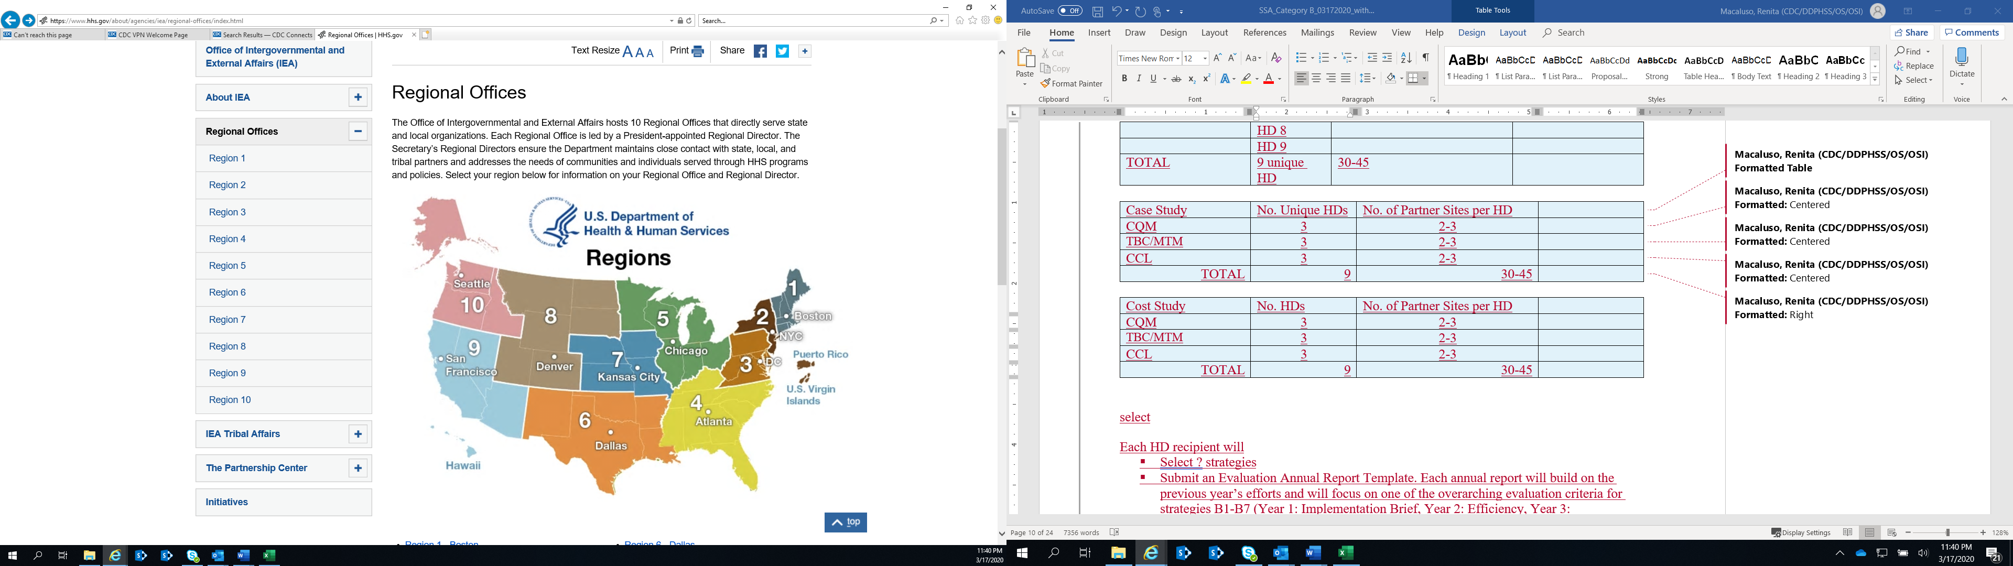This screenshot has width=2013, height=566.
Task: Collapse the Regional Offices section
Action: click(358, 132)
